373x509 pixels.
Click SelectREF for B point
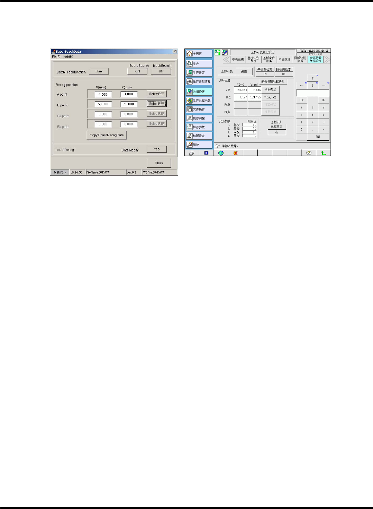157,104
